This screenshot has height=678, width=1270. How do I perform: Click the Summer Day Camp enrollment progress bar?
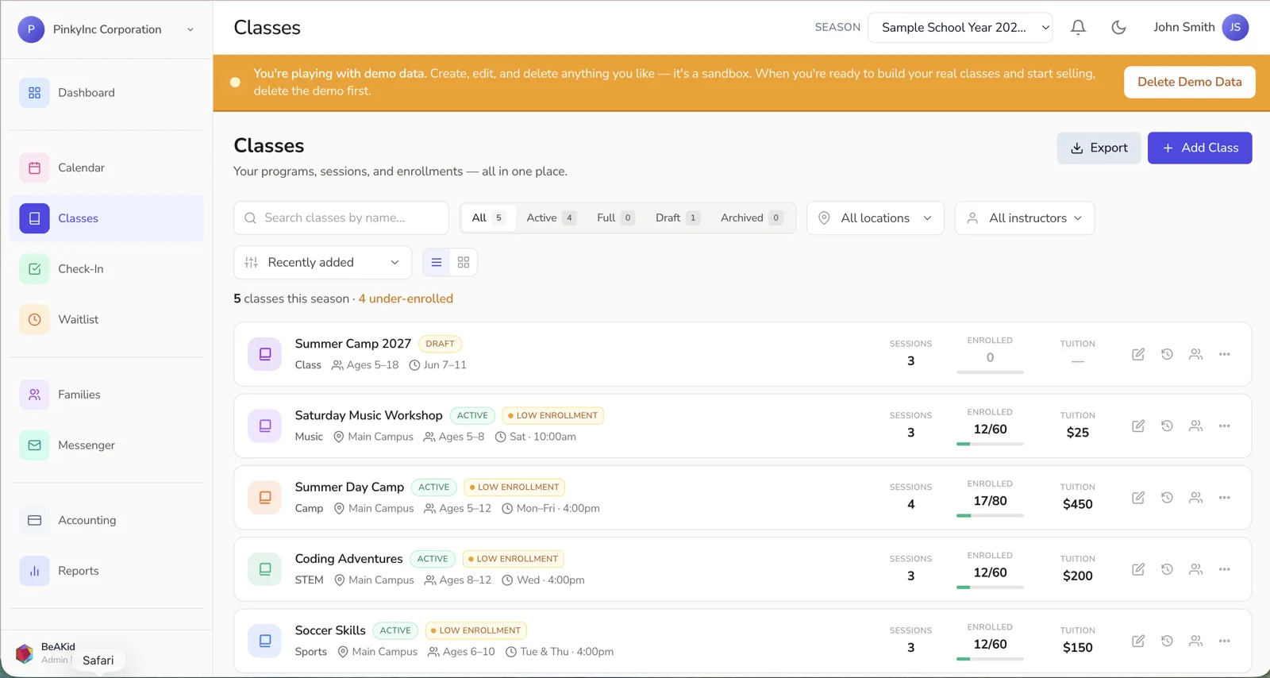(990, 516)
